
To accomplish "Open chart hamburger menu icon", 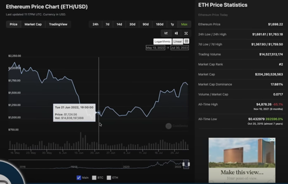I will coord(186,42).
